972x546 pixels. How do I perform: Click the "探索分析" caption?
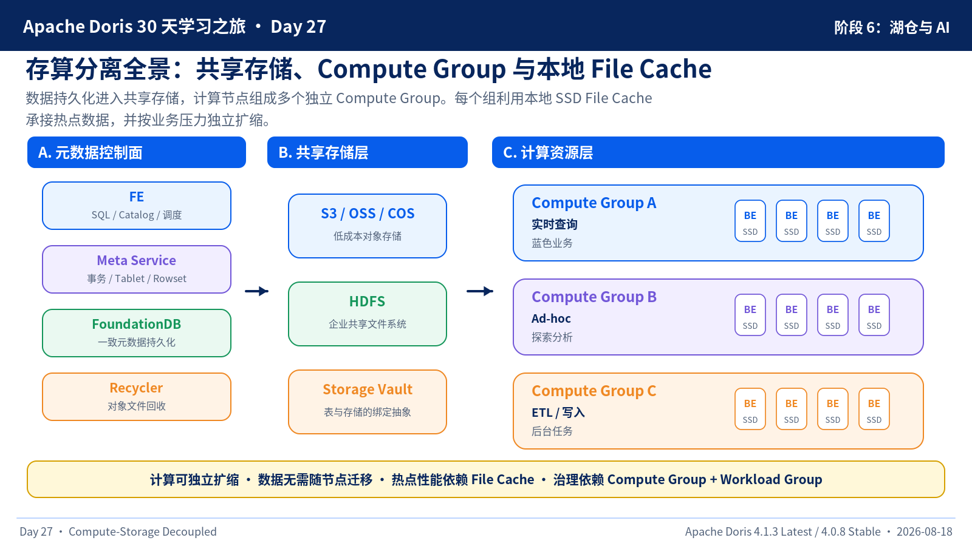(x=552, y=337)
